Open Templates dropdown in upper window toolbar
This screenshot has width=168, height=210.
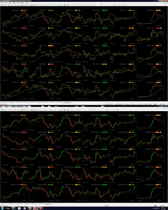click(68, 5)
